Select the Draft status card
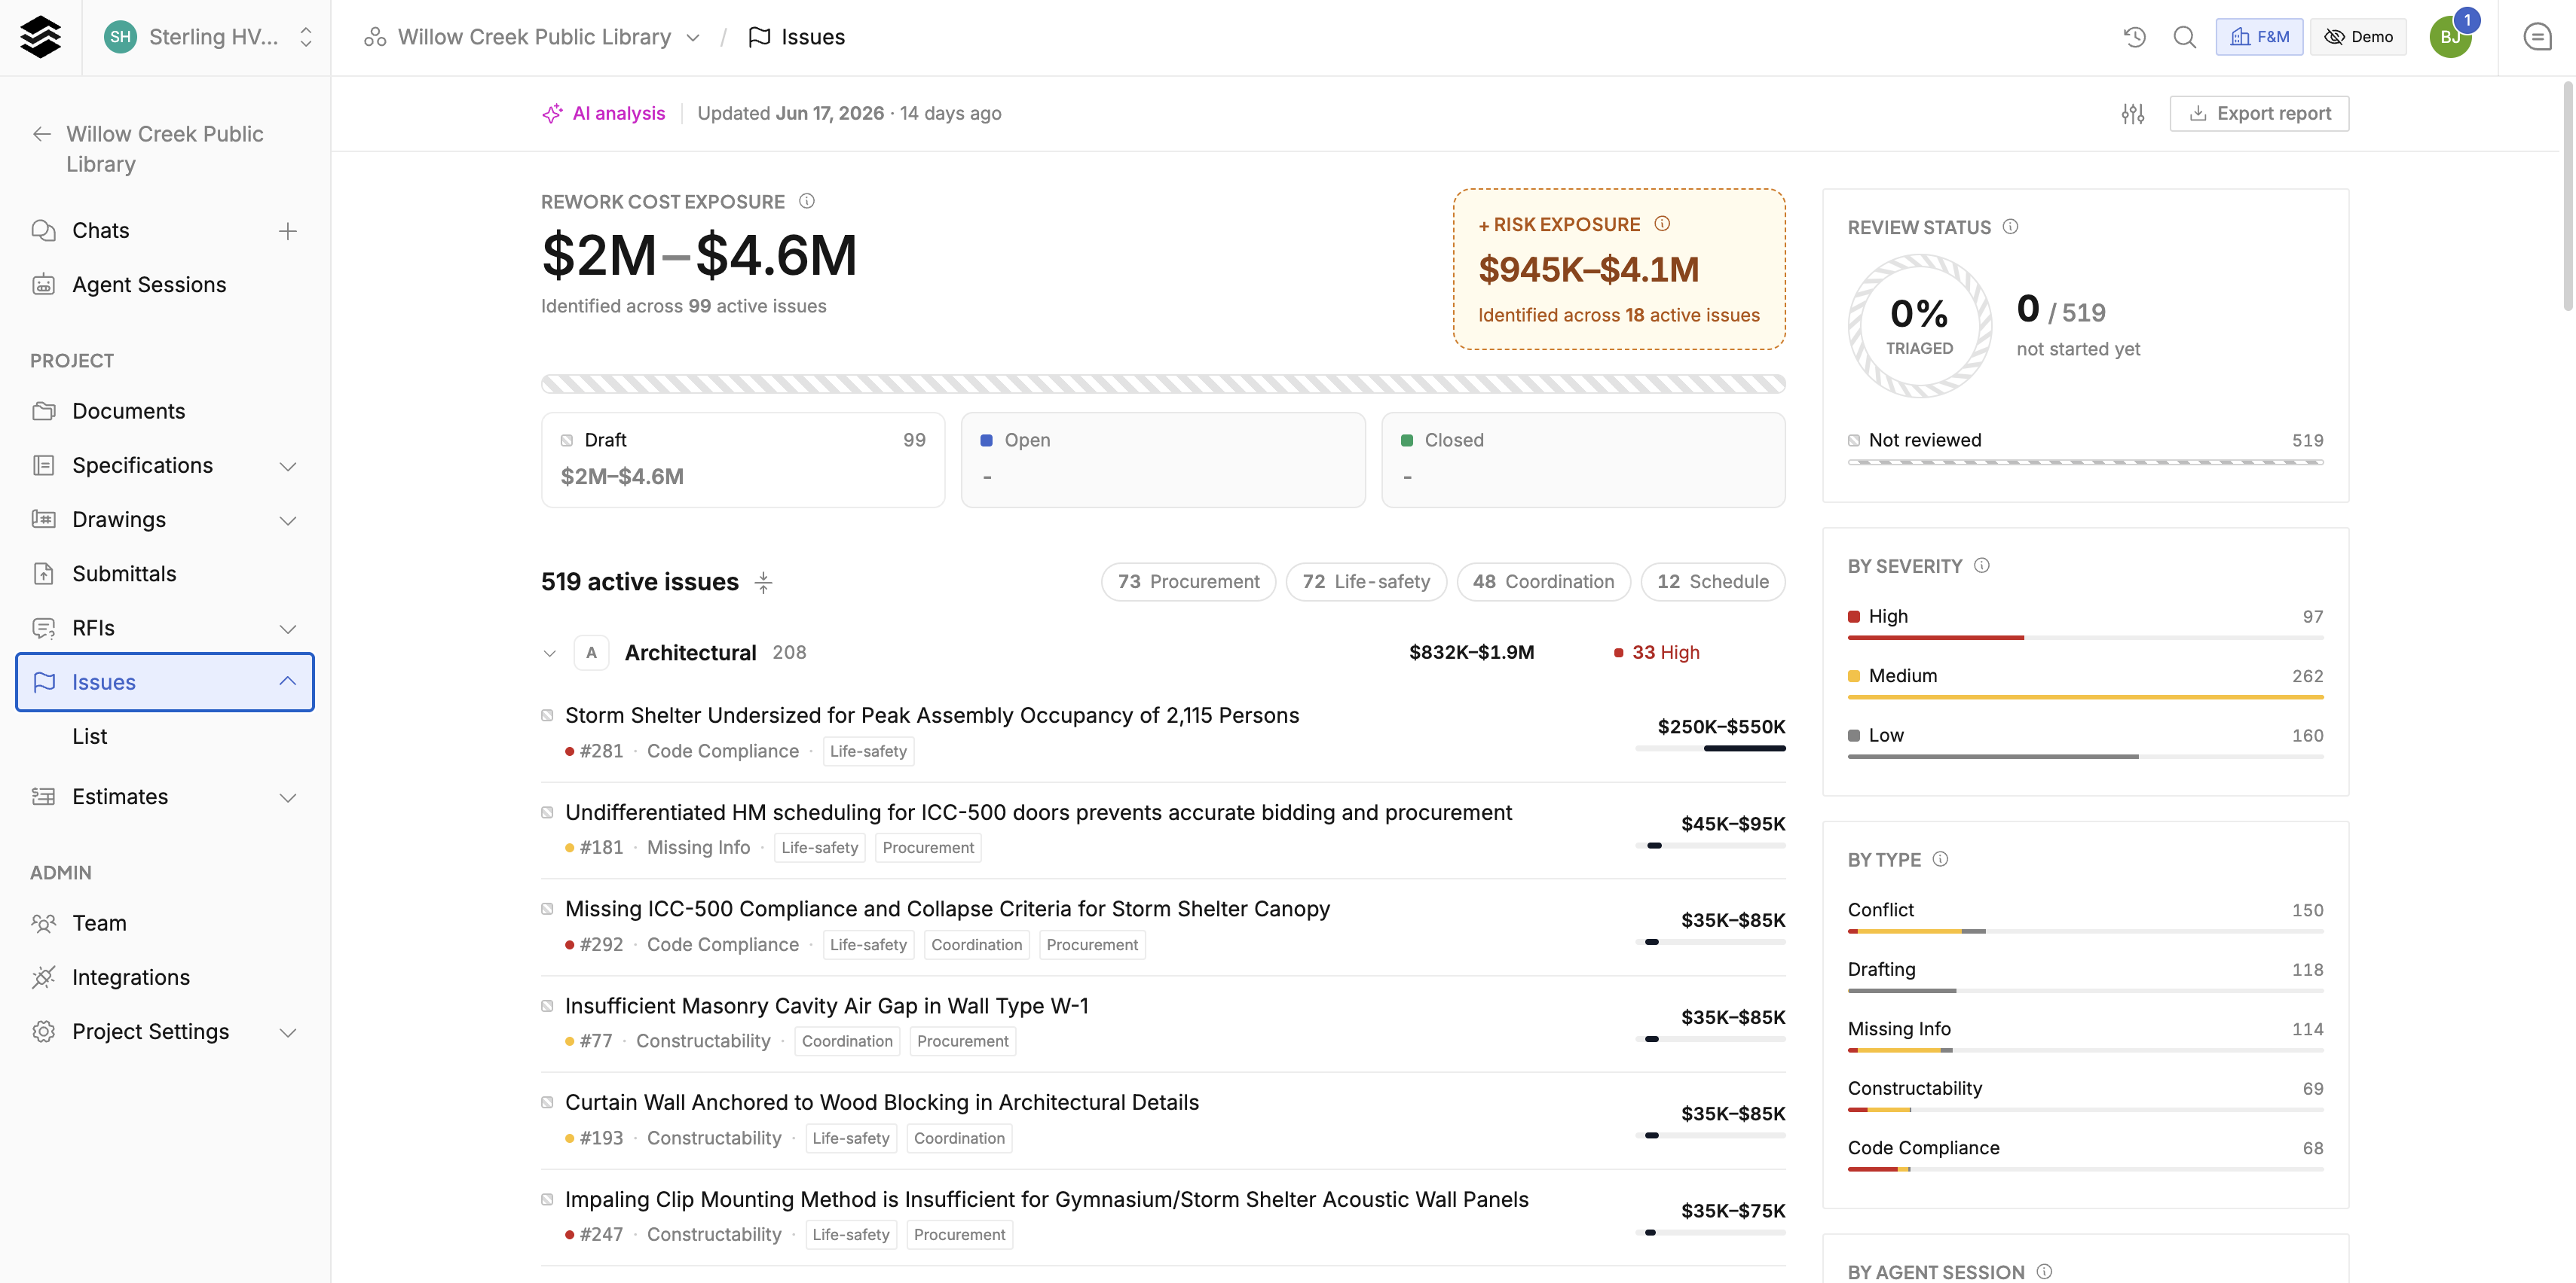Viewport: 2576px width, 1283px height. point(743,459)
